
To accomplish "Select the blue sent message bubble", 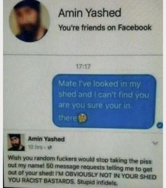I will click(104, 101).
